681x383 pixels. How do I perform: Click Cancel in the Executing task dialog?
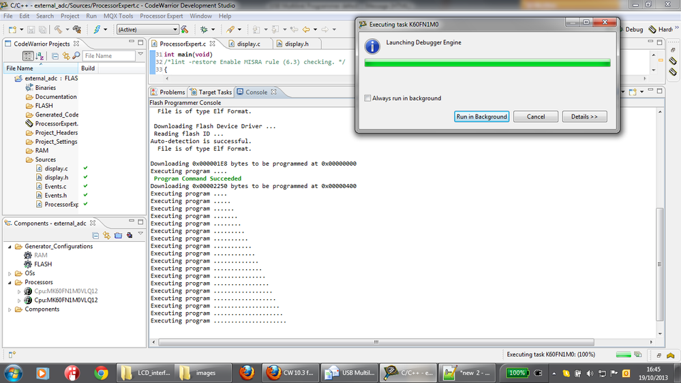coord(536,117)
